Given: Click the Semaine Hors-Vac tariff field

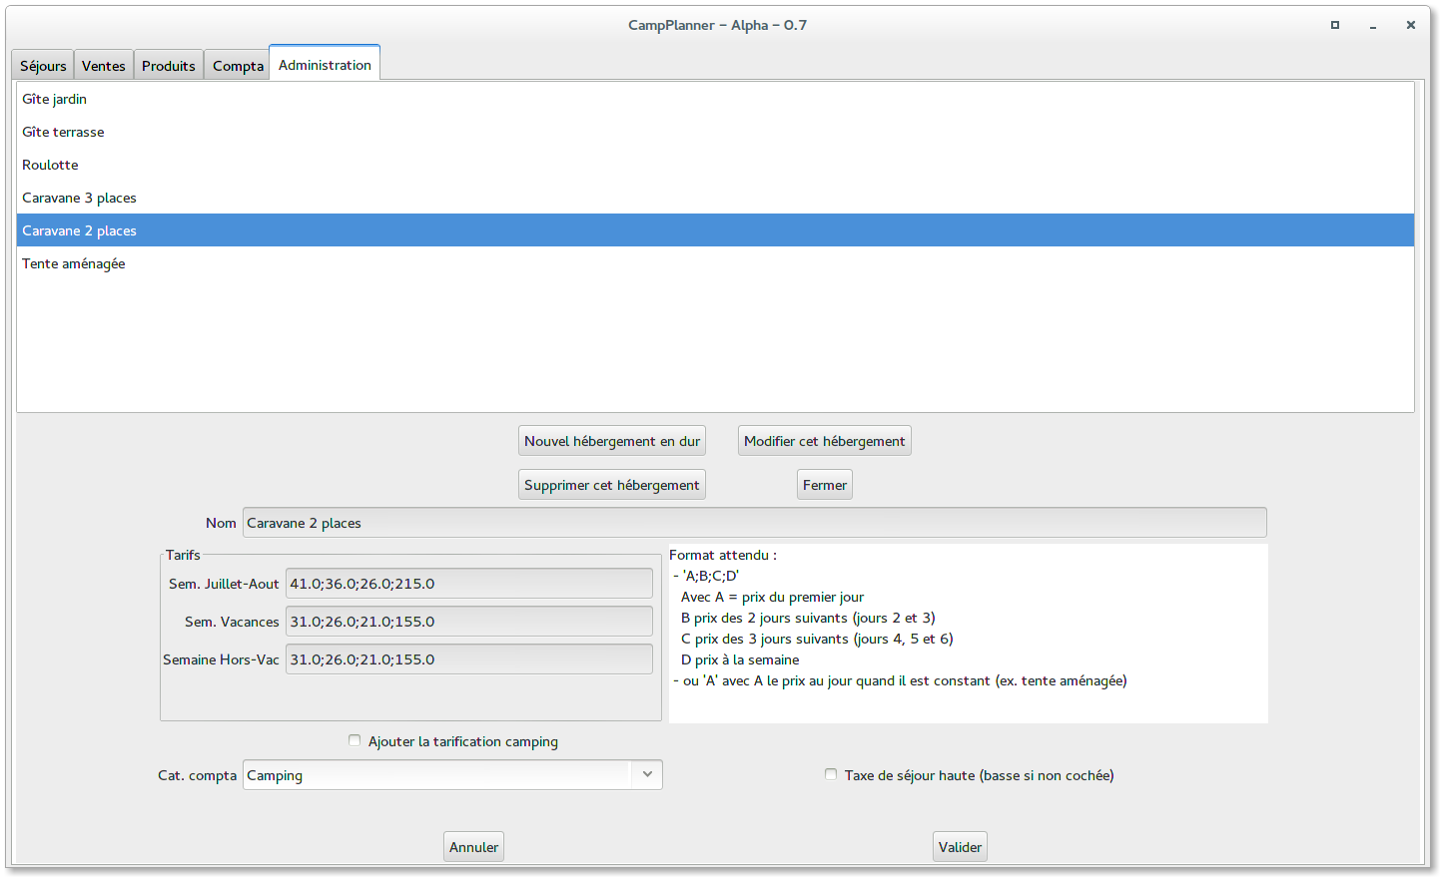Looking at the screenshot, I should pos(469,659).
